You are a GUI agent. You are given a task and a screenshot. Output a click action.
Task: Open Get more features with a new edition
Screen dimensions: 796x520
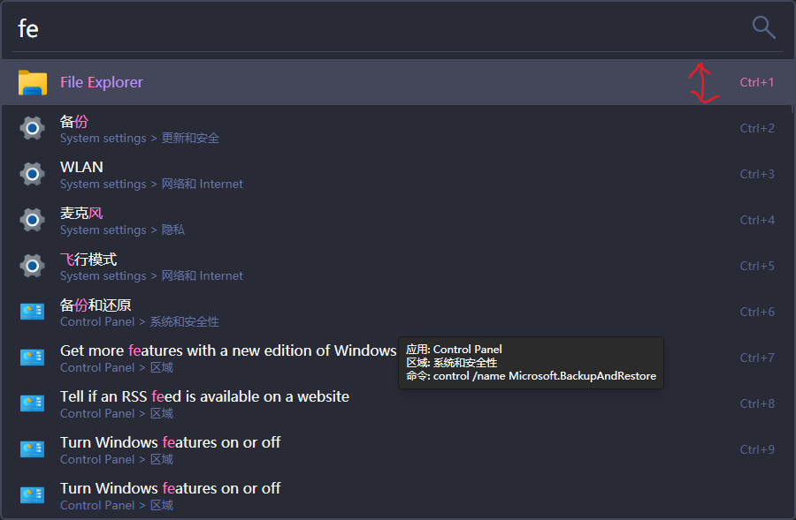396,358
